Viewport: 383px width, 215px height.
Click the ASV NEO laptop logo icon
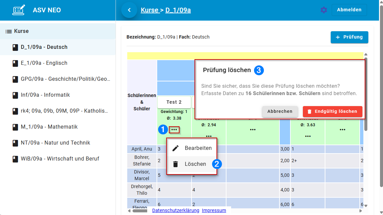tap(19, 10)
